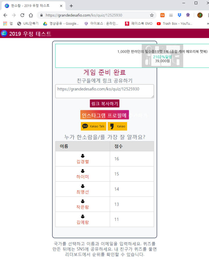Open the gray card extension icon
Image resolution: width=209 pixels, height=272 pixels.
click(171, 15)
